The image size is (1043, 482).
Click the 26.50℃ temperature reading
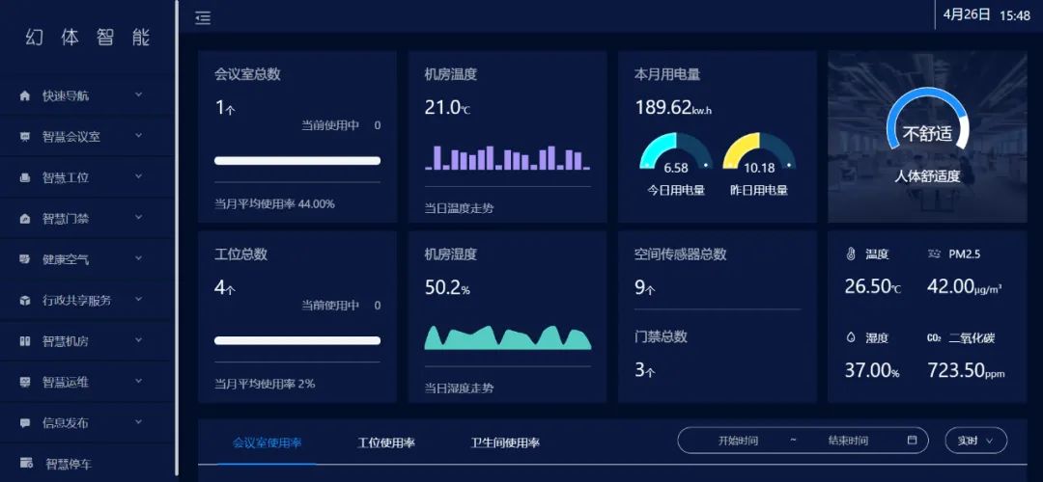click(x=873, y=287)
